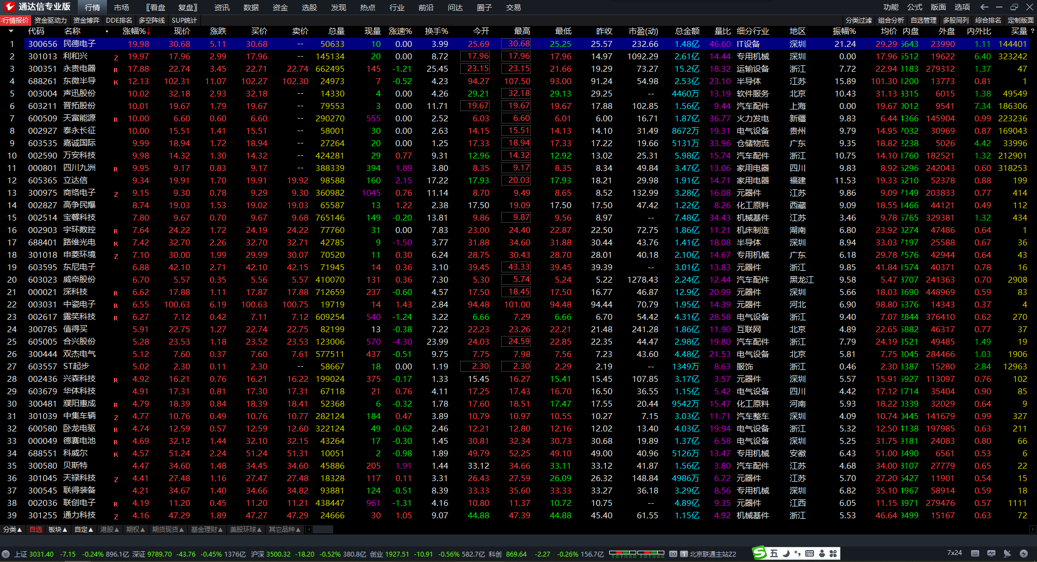Open the 资讯 menu
Viewport: 1037px width, 562px height.
click(222, 8)
